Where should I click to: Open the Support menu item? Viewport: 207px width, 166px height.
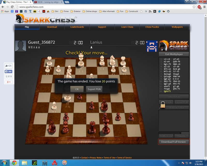(102, 27)
